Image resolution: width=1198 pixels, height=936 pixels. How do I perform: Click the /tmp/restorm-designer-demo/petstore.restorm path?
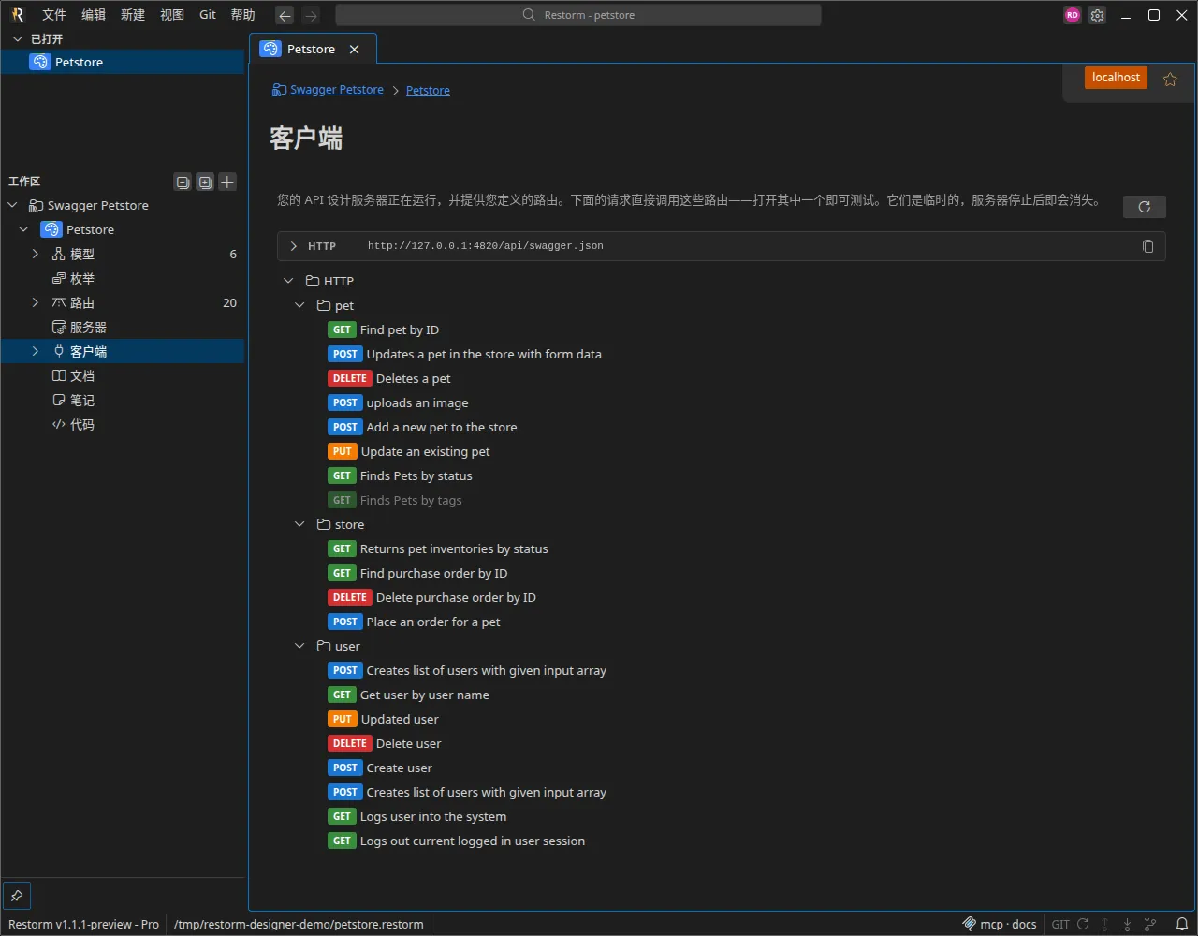[299, 924]
